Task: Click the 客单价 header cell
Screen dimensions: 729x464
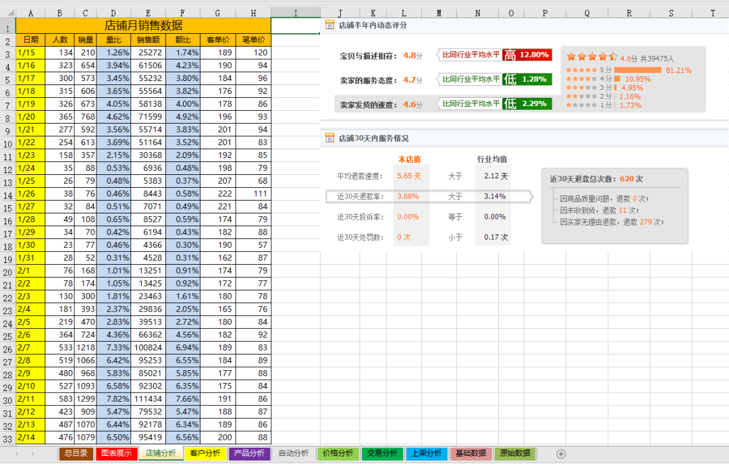Action: (x=217, y=40)
